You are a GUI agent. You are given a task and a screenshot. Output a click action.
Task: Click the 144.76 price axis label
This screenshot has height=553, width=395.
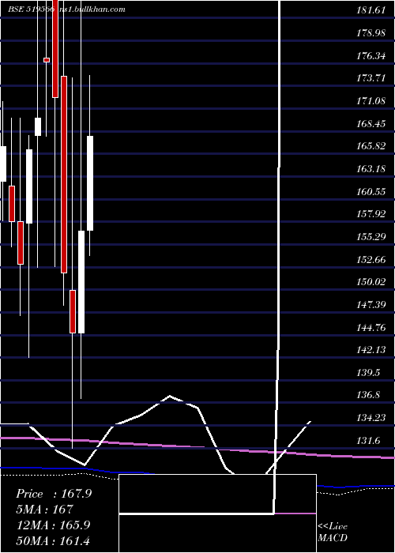(x=371, y=328)
